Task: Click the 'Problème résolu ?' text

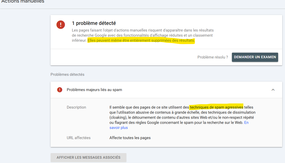Action: [x=213, y=57]
